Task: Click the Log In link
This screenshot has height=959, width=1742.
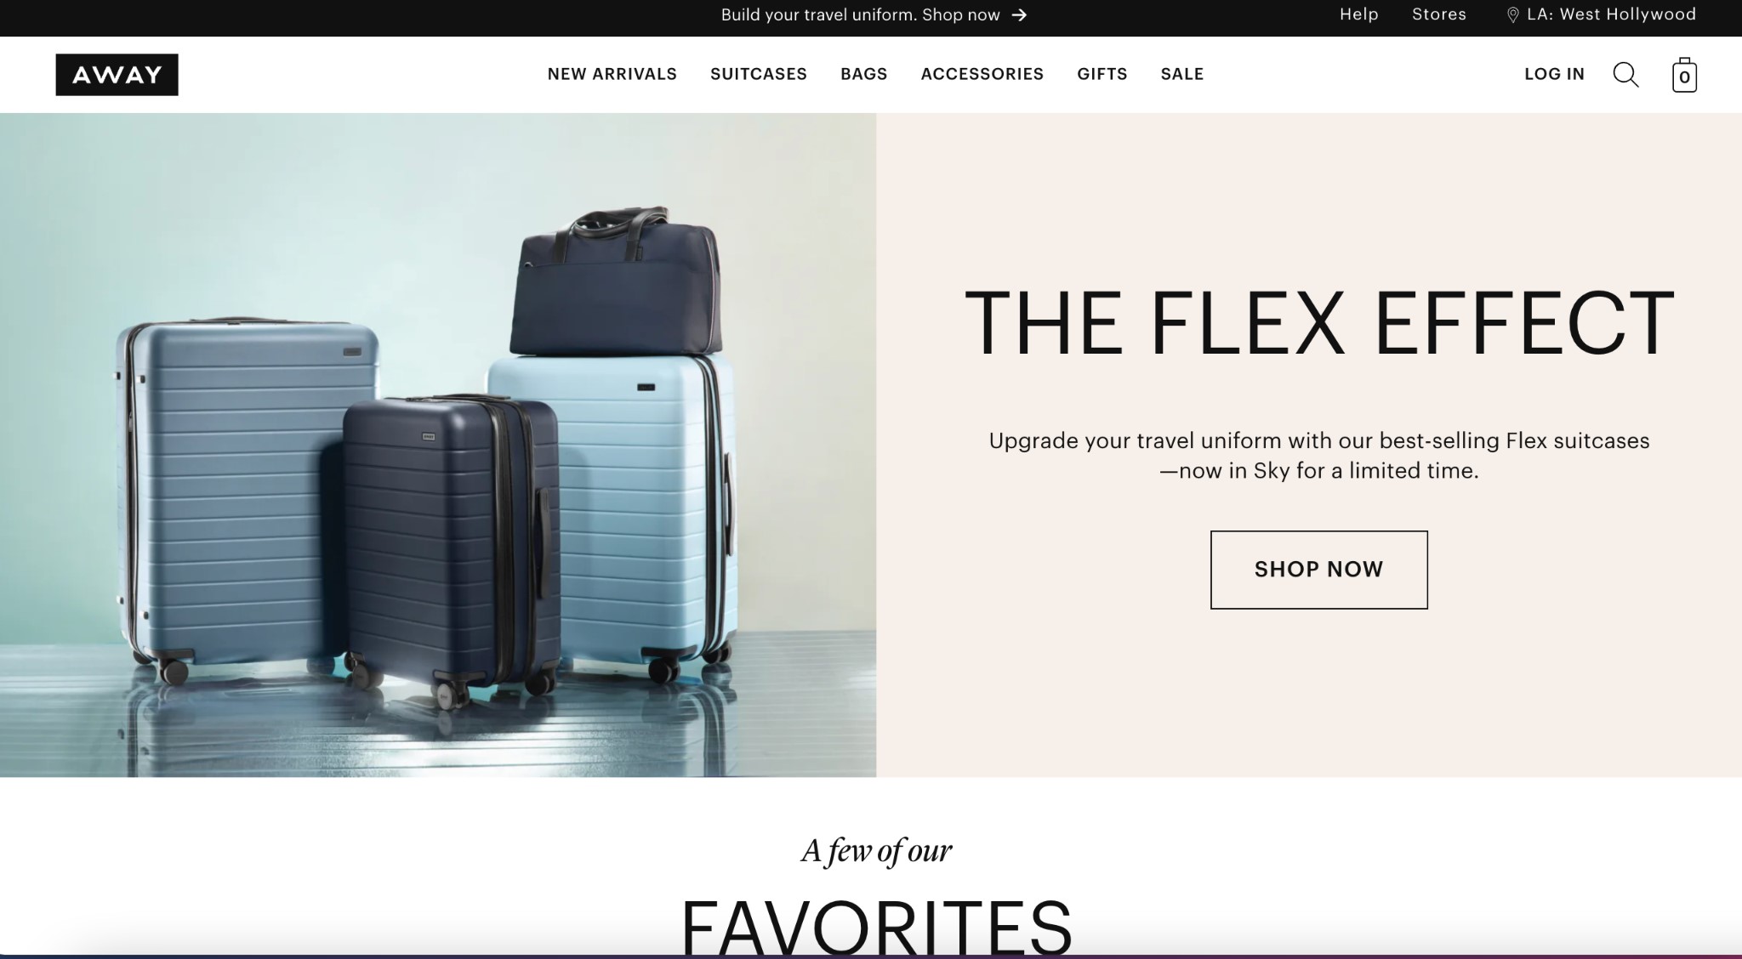Action: [1555, 74]
